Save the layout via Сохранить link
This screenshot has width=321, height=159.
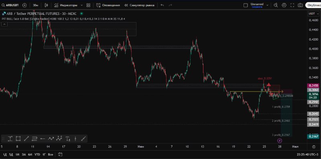coord(257,7)
